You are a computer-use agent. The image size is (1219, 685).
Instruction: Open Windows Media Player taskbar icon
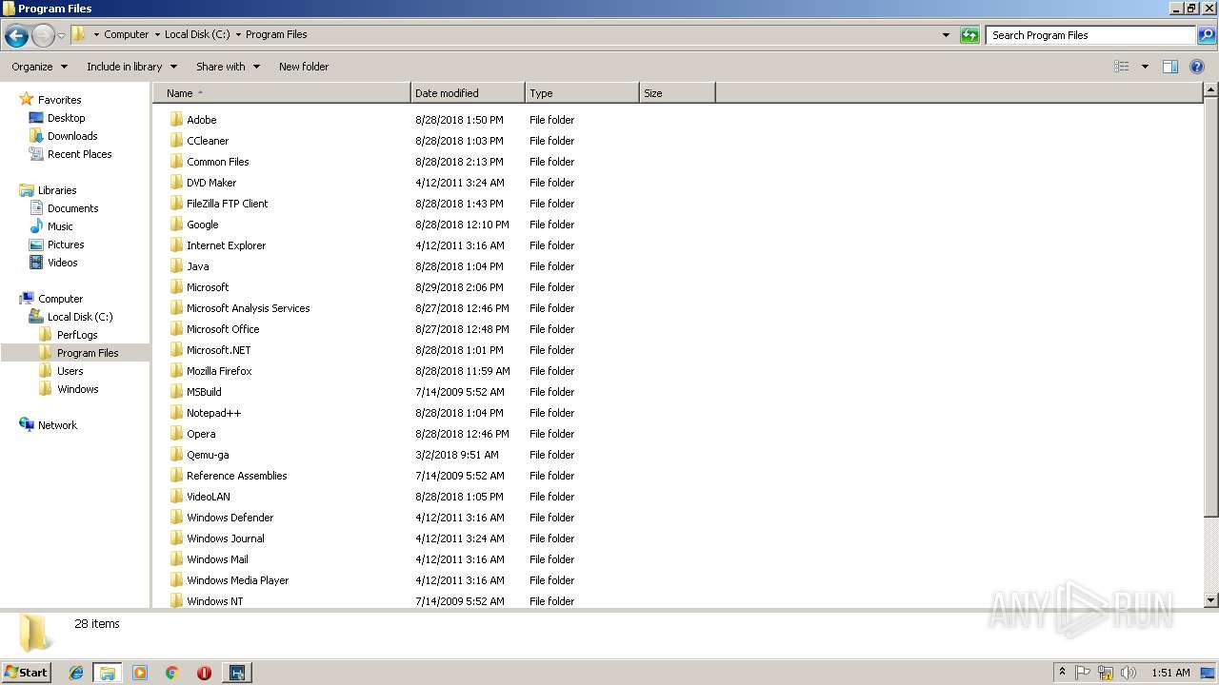point(140,673)
